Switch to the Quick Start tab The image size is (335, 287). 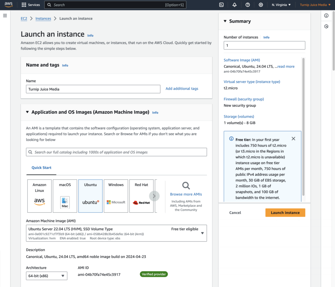(x=41, y=167)
